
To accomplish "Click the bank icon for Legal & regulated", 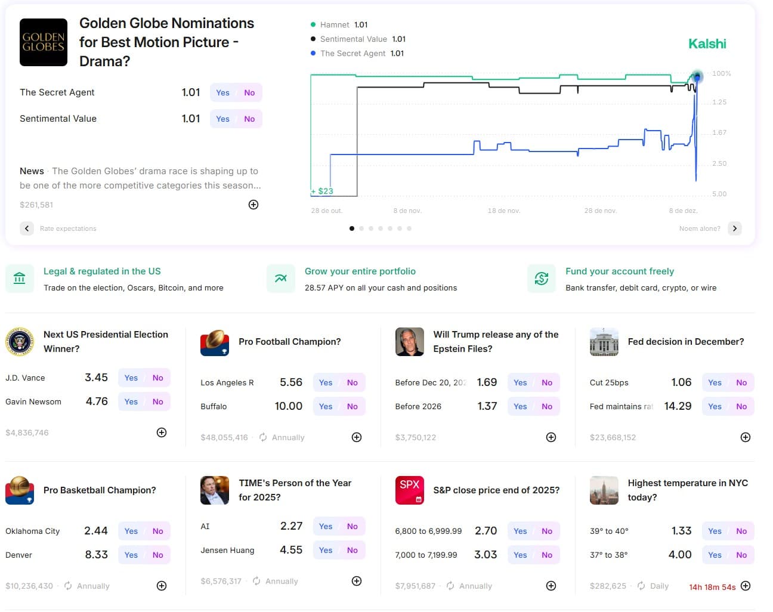I will pyautogui.click(x=20, y=279).
